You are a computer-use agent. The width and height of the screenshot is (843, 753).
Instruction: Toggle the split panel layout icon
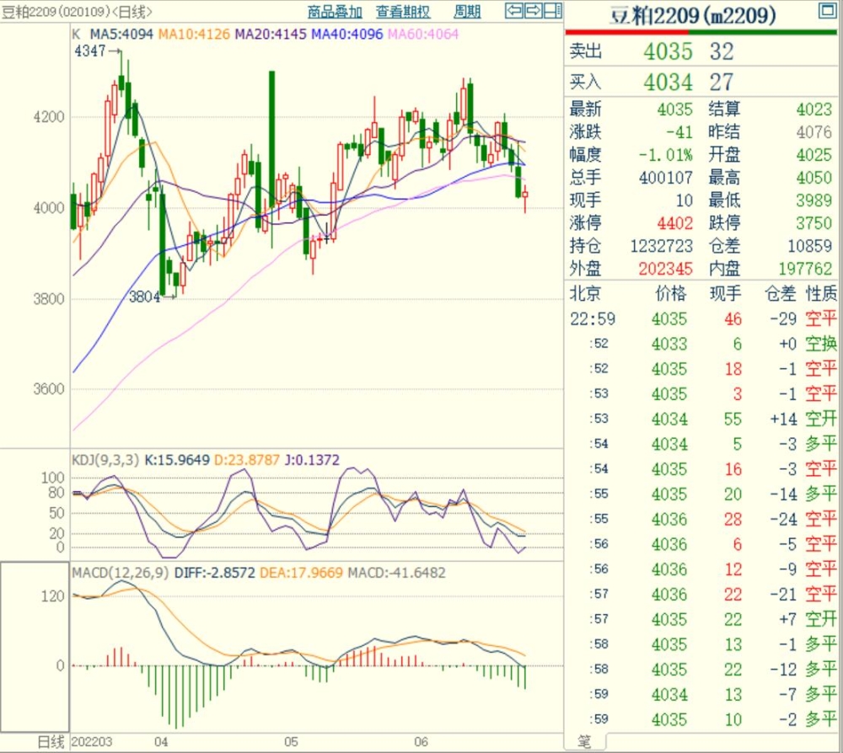click(x=552, y=11)
